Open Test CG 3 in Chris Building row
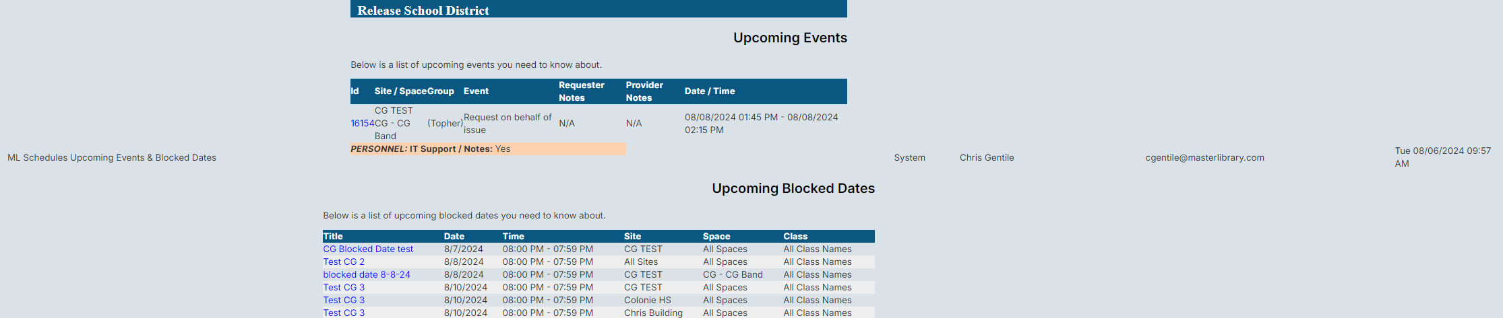Image resolution: width=1503 pixels, height=318 pixels. 344,313
